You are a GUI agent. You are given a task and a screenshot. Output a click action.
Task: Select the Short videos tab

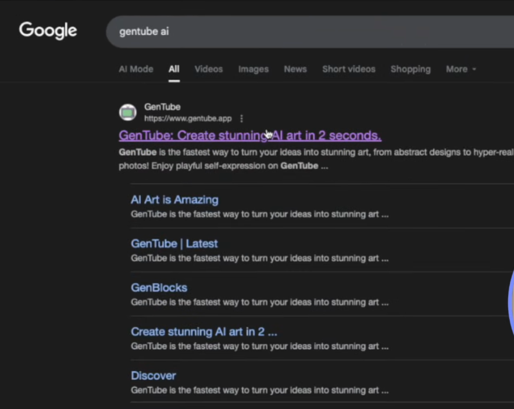click(349, 69)
